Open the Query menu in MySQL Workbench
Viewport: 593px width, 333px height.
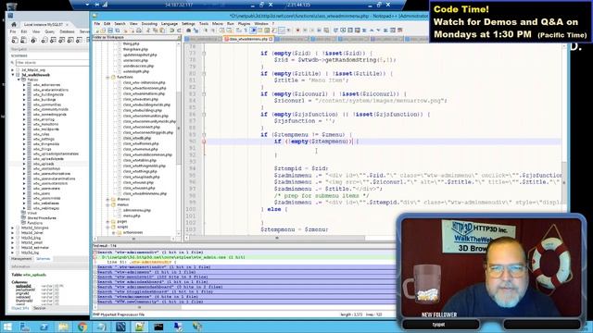[49, 31]
